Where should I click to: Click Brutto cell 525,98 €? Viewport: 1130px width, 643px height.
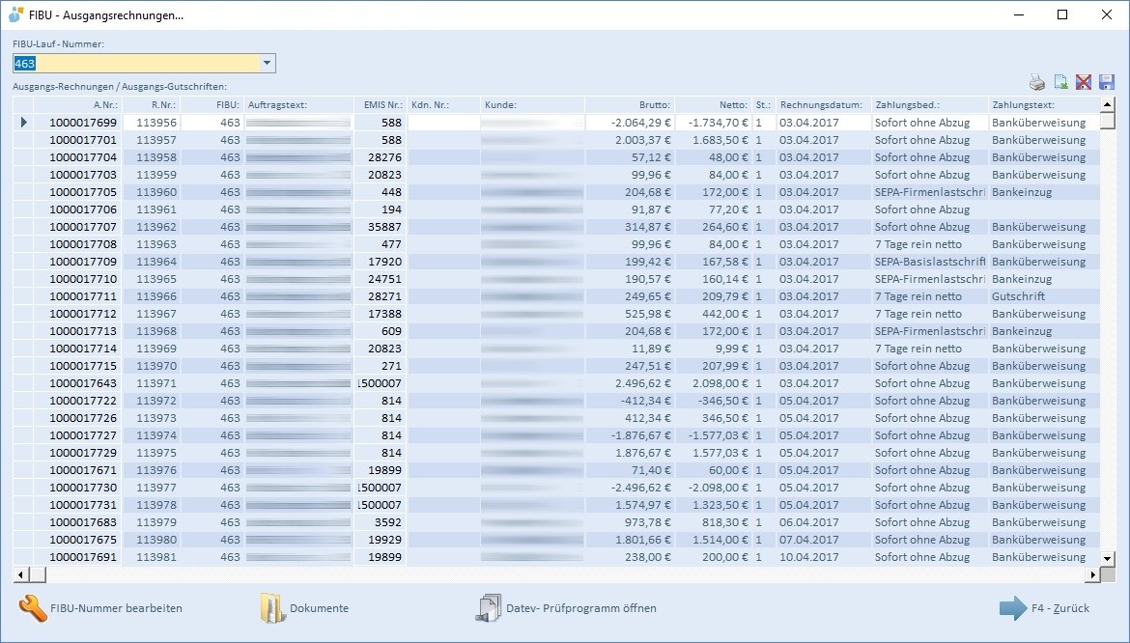[x=630, y=314]
